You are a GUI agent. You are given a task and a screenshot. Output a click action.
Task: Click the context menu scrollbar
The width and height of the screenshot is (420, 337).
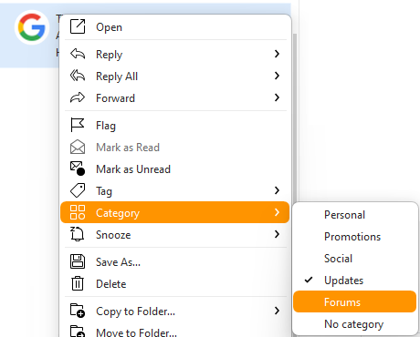295,117
